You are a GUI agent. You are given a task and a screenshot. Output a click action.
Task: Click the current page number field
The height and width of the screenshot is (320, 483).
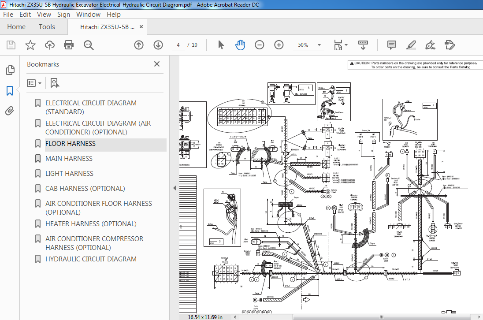point(178,45)
